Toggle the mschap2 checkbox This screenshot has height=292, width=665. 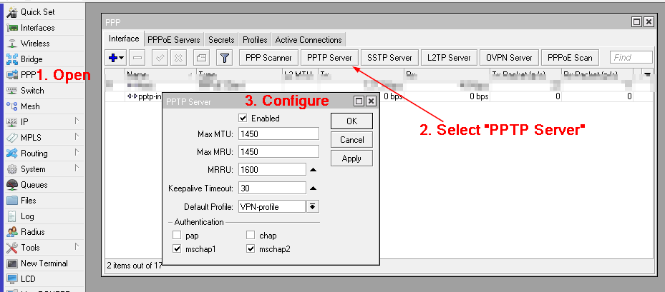click(251, 249)
